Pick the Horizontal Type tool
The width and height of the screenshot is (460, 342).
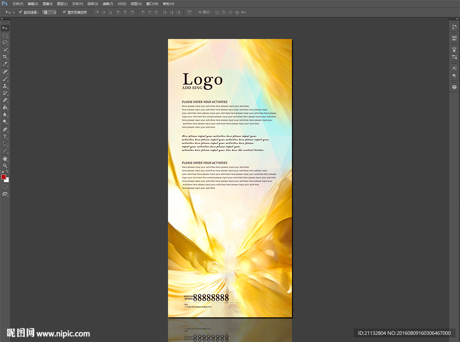(5, 136)
